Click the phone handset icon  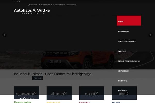pyautogui.click(x=29, y=5)
